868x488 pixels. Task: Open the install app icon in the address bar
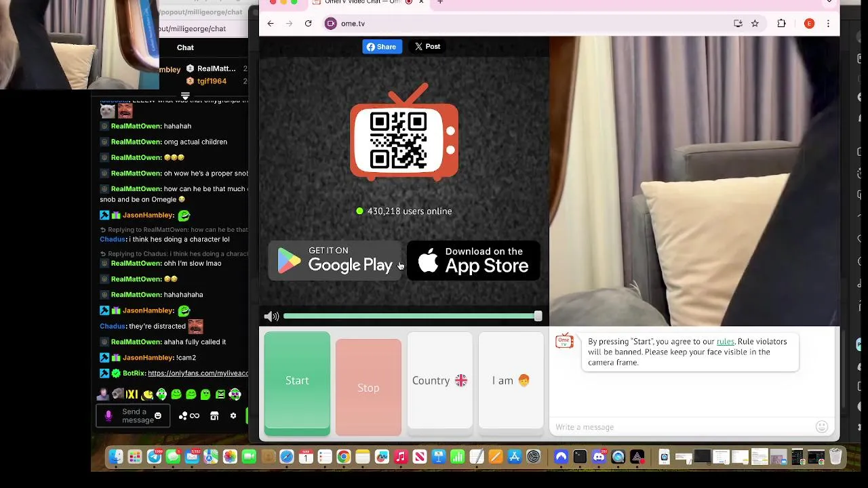[738, 24]
